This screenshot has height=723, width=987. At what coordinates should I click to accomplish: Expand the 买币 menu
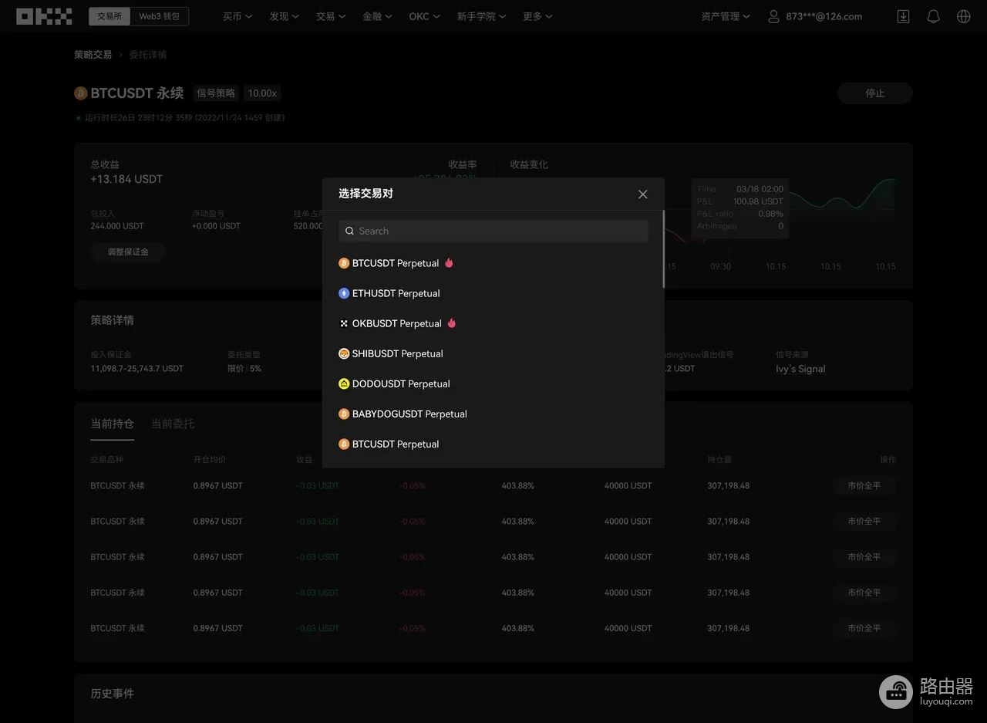tap(237, 16)
